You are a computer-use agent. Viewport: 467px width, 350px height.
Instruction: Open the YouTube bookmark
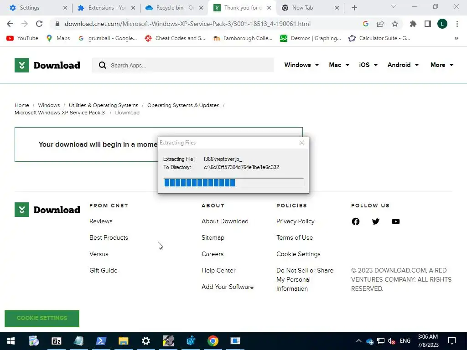click(23, 38)
